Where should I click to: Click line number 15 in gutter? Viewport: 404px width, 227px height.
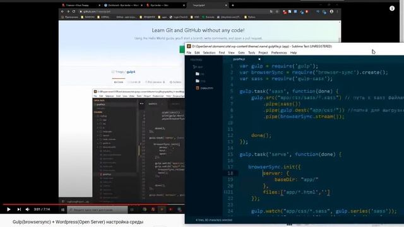(x=230, y=154)
